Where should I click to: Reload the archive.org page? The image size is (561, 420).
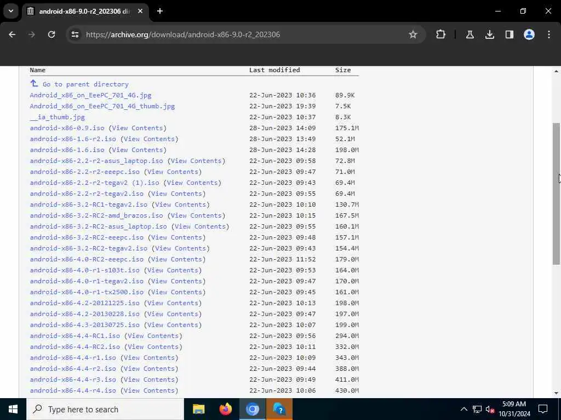(51, 34)
